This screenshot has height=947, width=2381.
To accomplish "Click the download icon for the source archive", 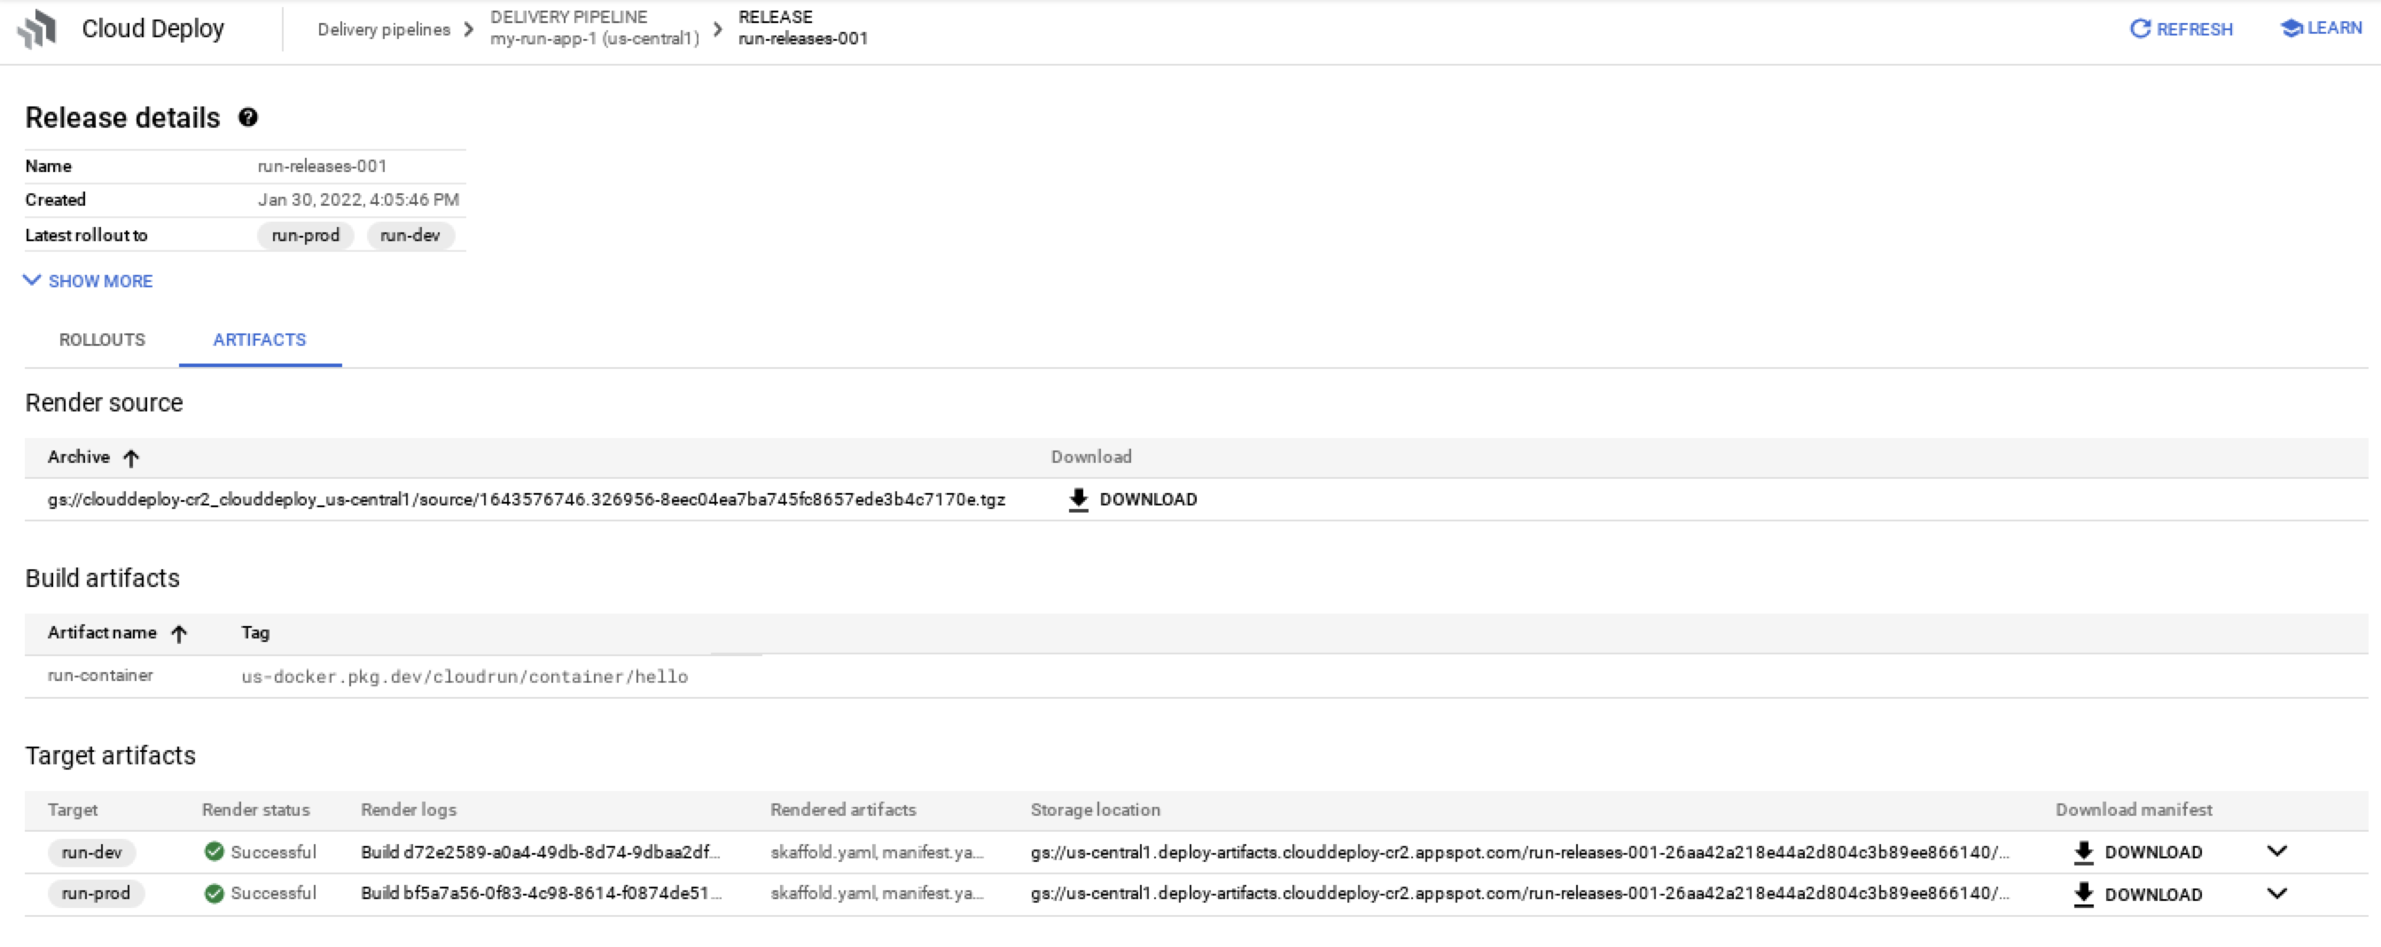I will click(x=1078, y=499).
